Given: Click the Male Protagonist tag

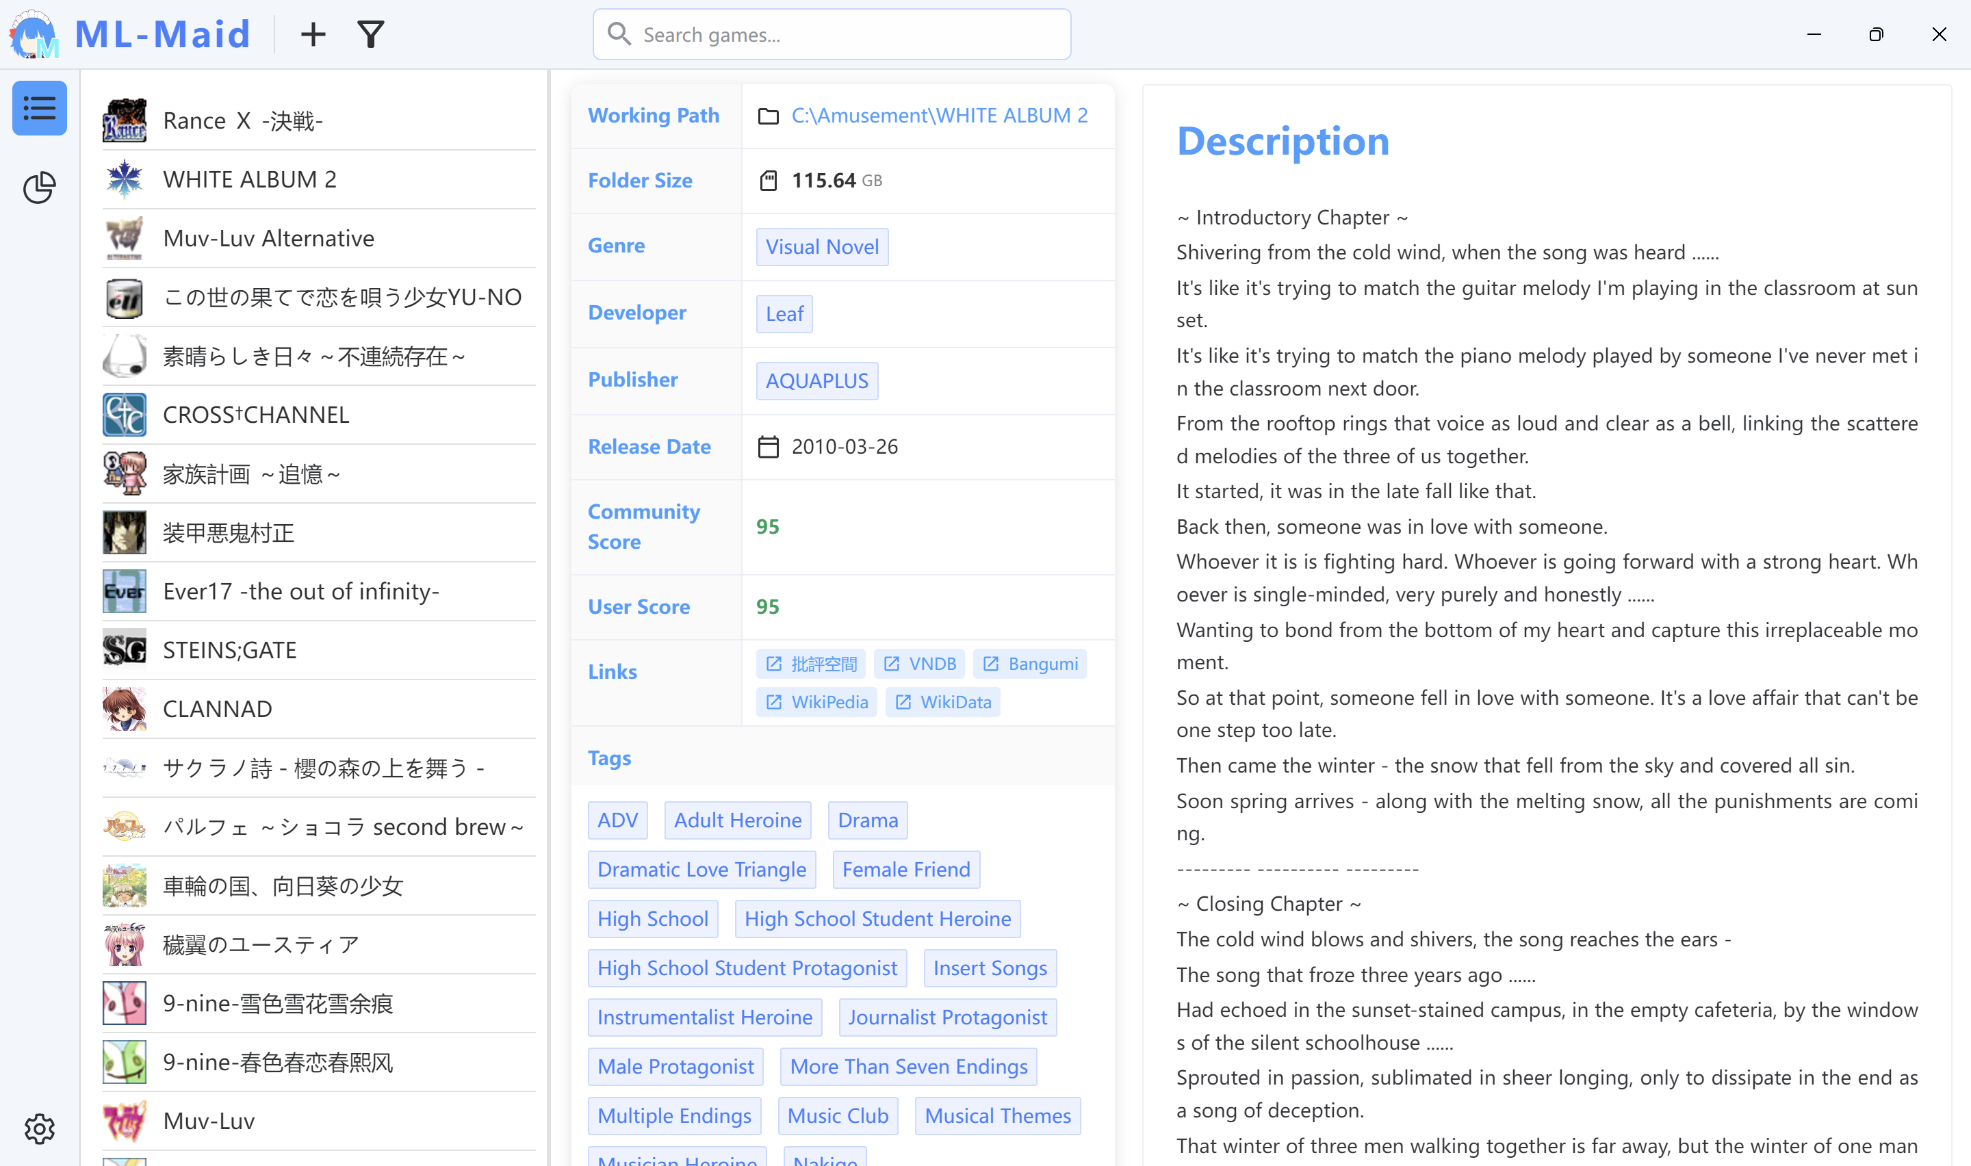Looking at the screenshot, I should 675,1066.
